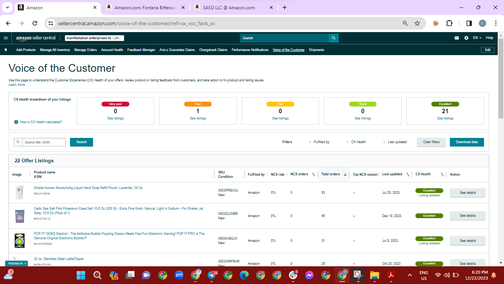
Task: Click the info icon beside How is CX Health calculated
Action: coord(16,122)
